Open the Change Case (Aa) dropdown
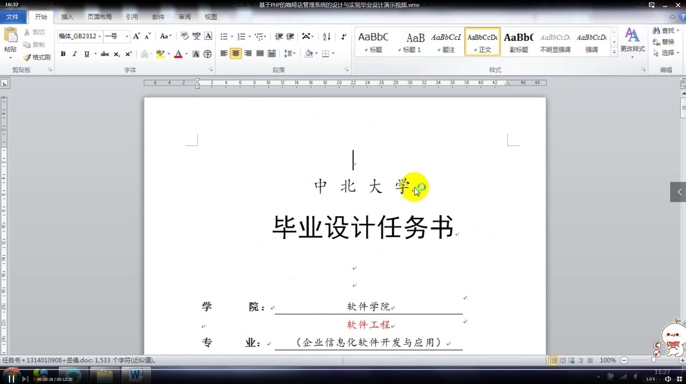Image resolution: width=686 pixels, height=384 pixels. pyautogui.click(x=166, y=36)
